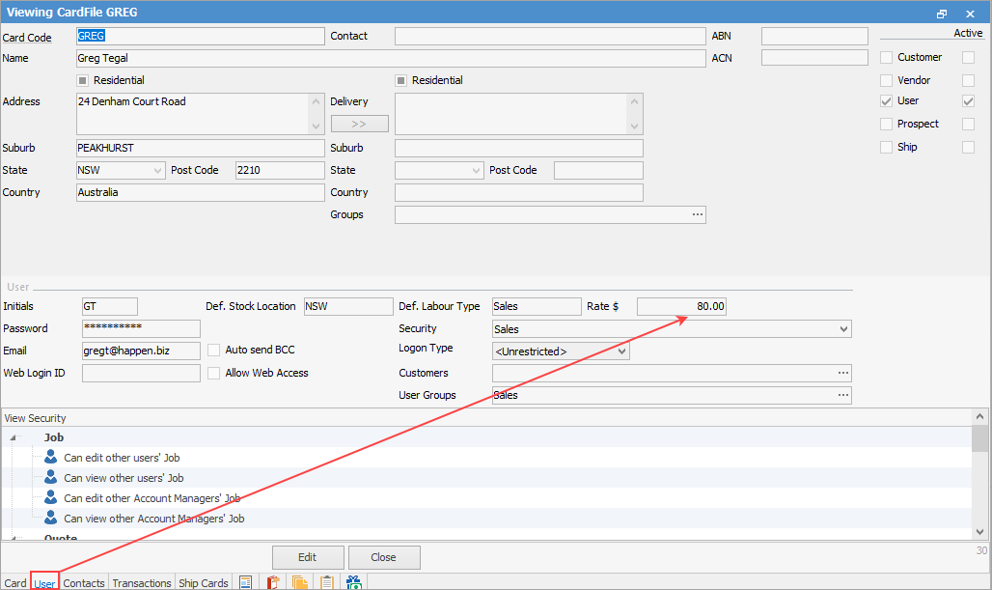992x590 pixels.
Task: Open the Security dropdown
Action: (844, 329)
